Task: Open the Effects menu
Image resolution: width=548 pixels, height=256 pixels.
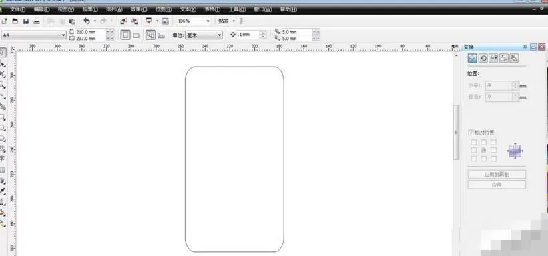Action: [139, 9]
